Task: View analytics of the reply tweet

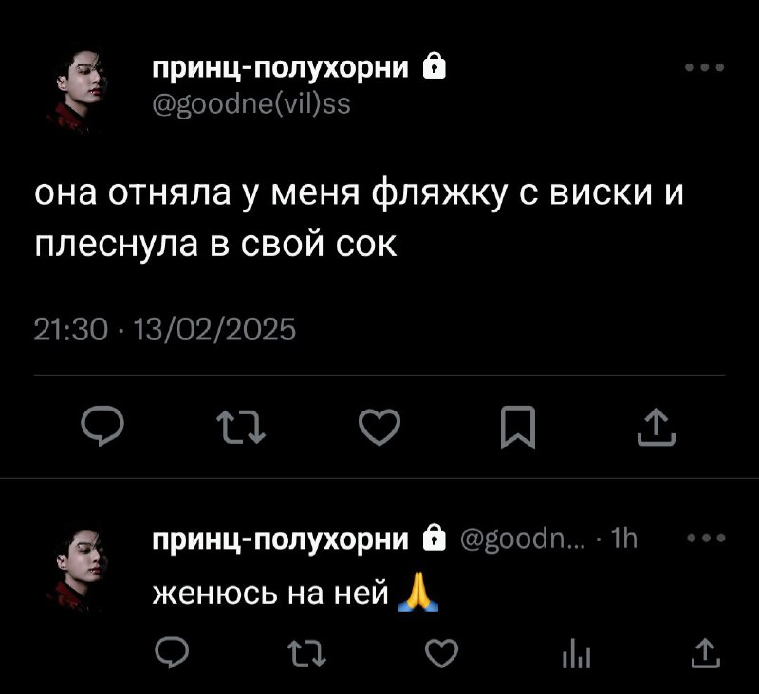Action: tap(576, 653)
